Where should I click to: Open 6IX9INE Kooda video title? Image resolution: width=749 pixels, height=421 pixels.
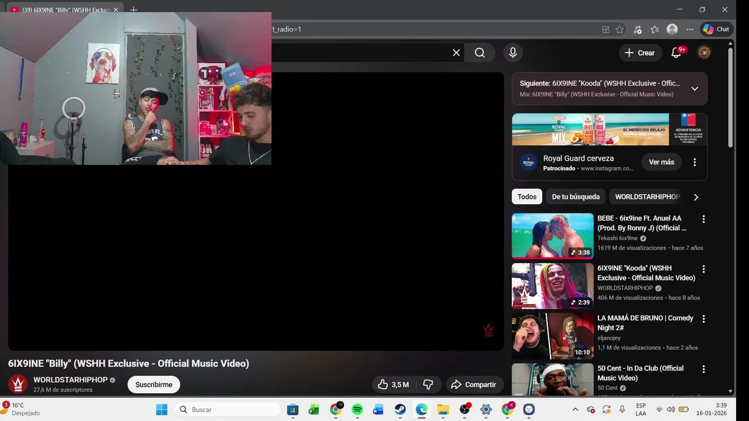pos(646,273)
